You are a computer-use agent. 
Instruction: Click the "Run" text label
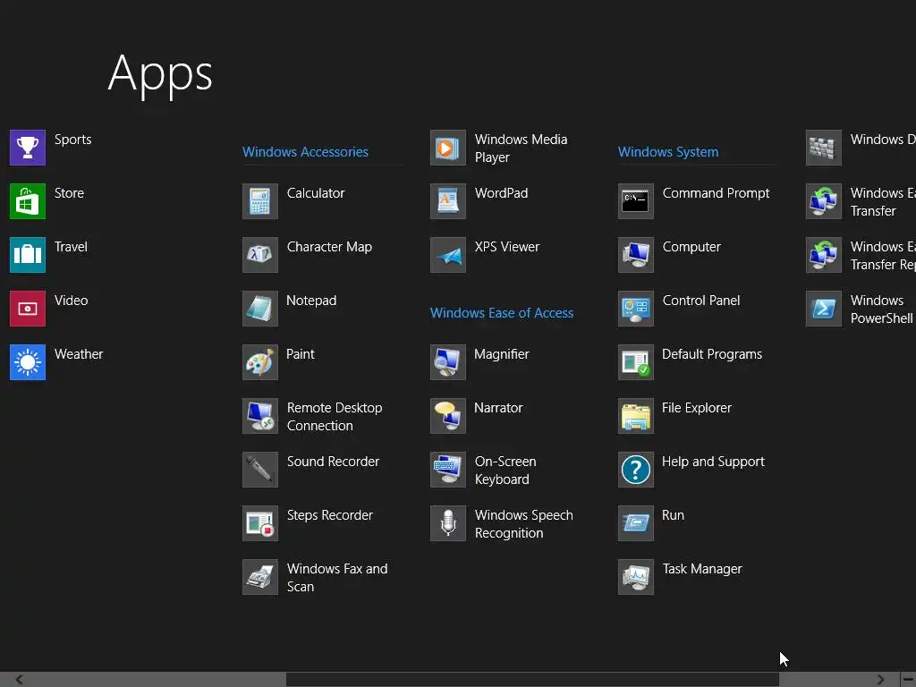point(673,515)
